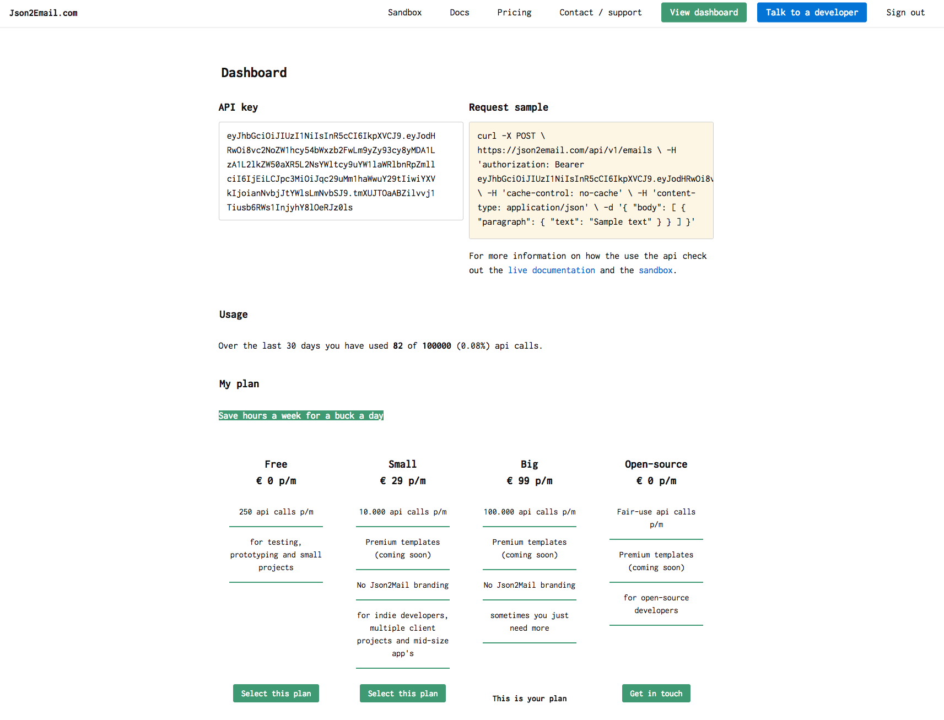Click the Save hours a week banner
Viewport: 944px width, 720px height.
click(x=301, y=415)
